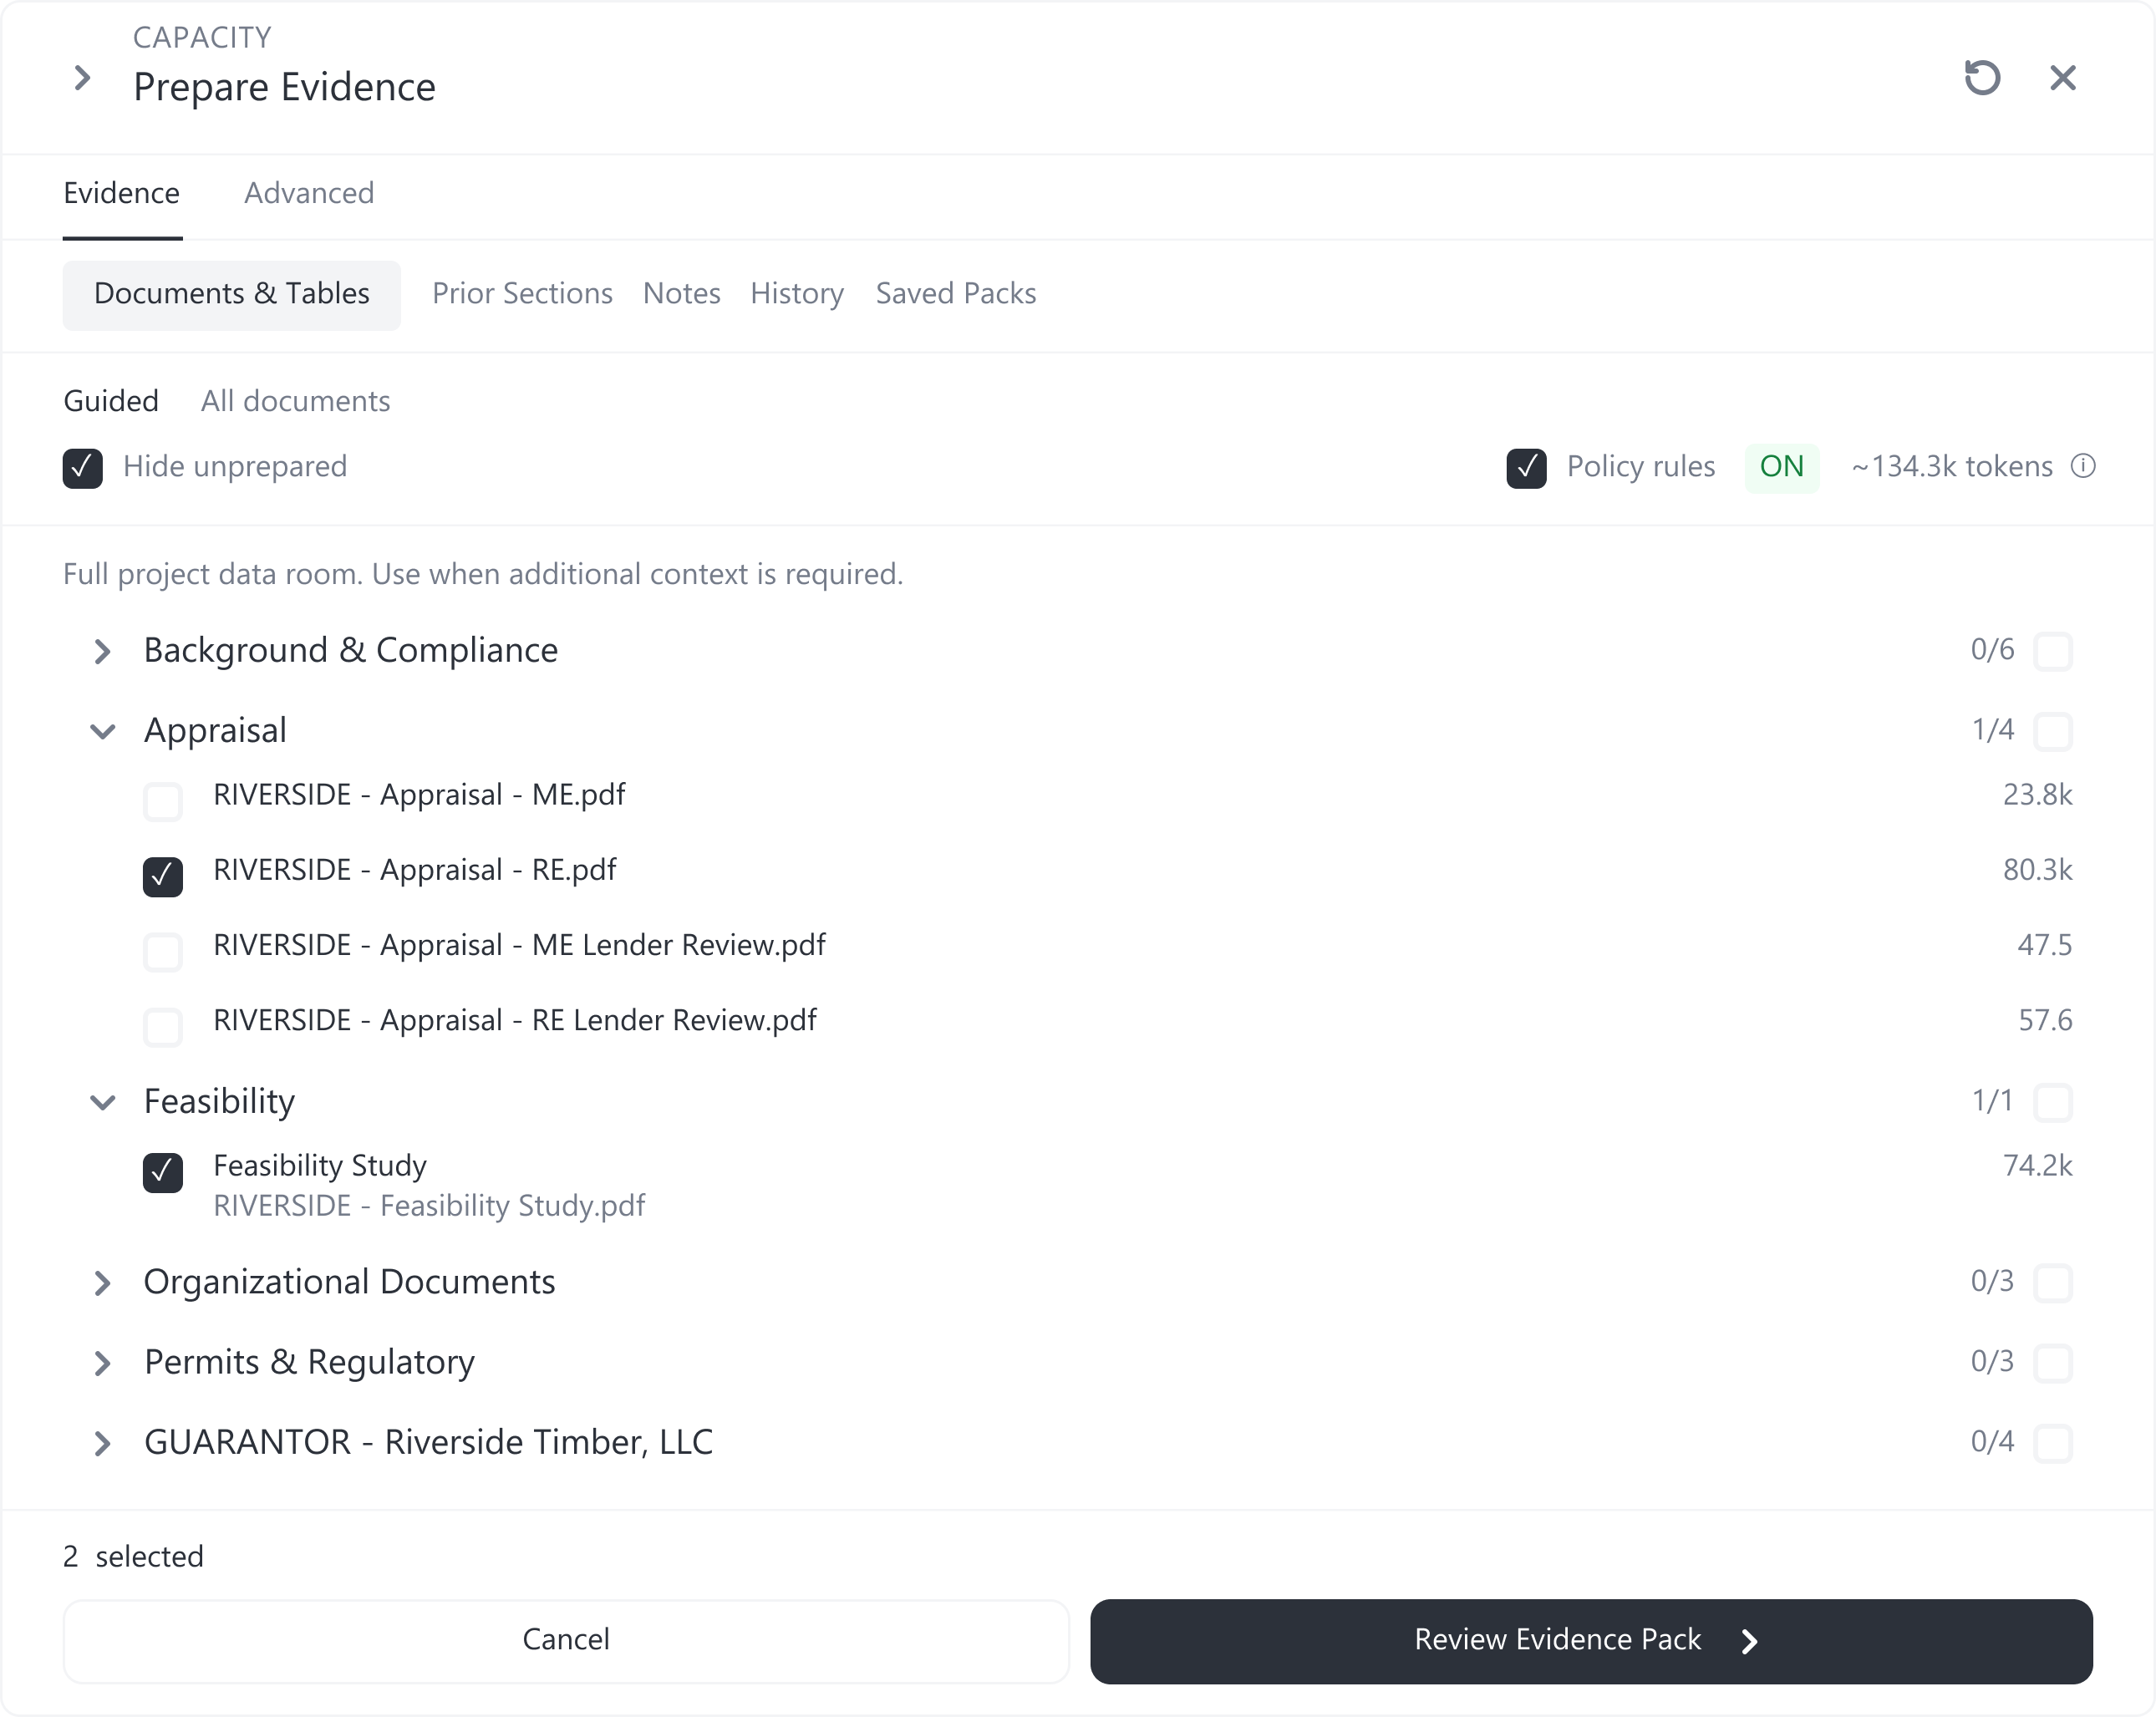Viewport: 2156px width, 1717px height.
Task: Check RIVERSIDE - Appraisal - ME.pdf
Action: (163, 801)
